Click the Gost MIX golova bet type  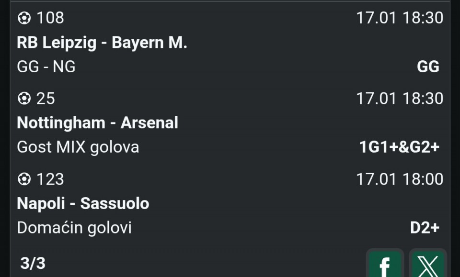tap(78, 147)
